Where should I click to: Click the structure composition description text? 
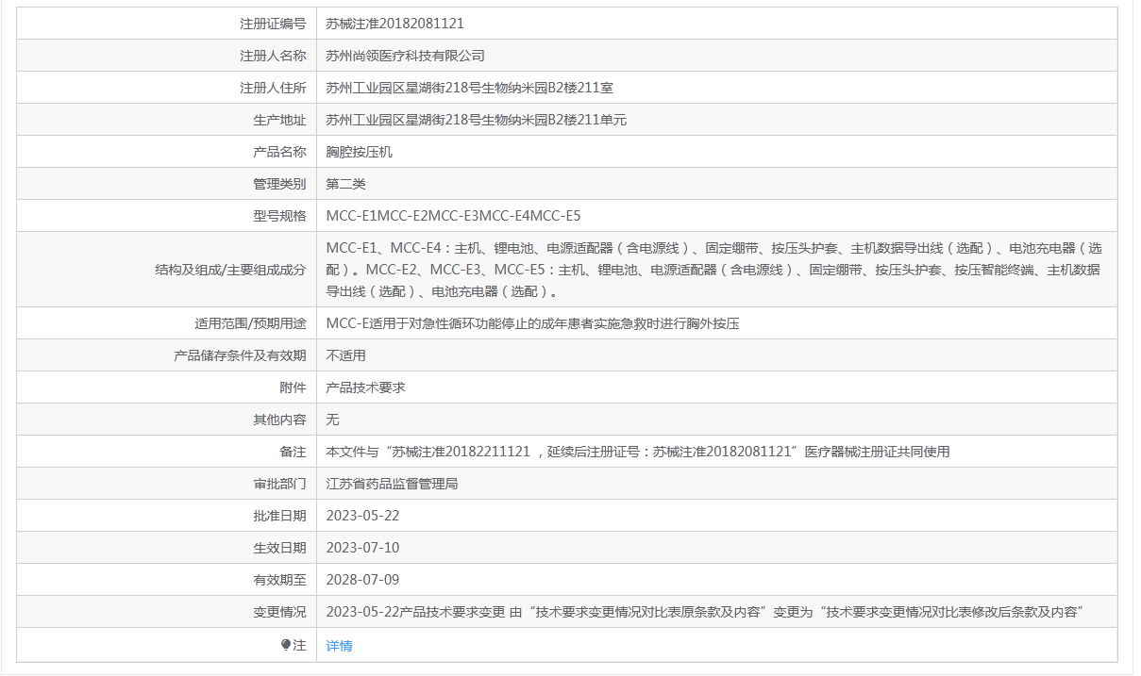coord(713,270)
